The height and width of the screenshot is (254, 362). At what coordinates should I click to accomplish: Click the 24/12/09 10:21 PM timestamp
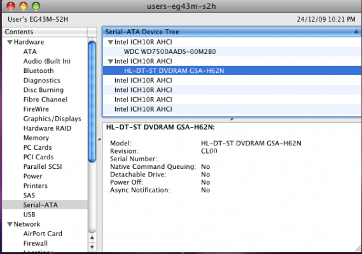(x=326, y=19)
